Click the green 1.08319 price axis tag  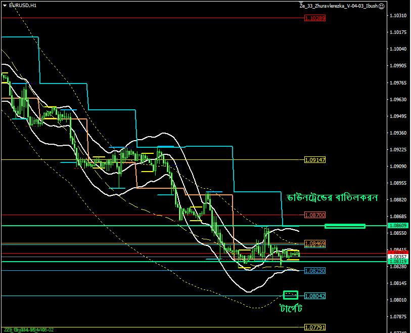397,261
